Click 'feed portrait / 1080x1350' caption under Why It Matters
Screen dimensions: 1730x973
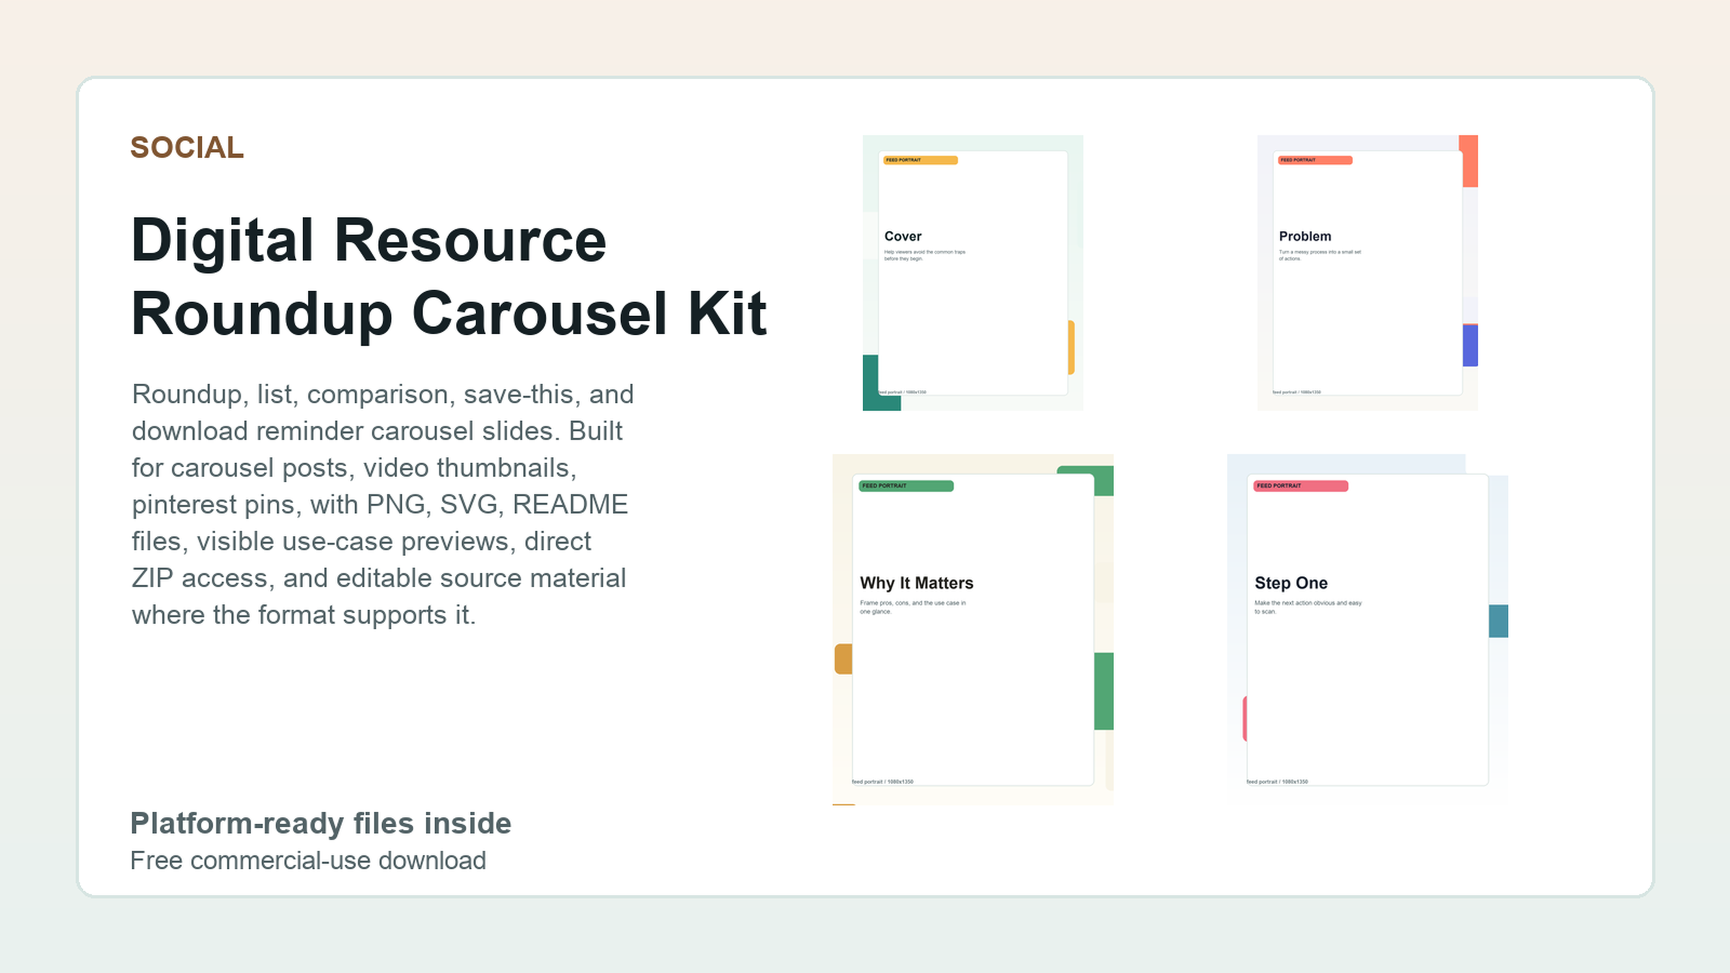882,782
